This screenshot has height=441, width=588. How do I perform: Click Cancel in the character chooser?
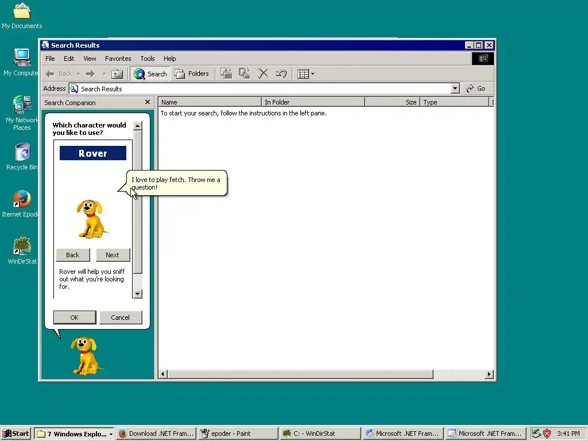pos(121,318)
